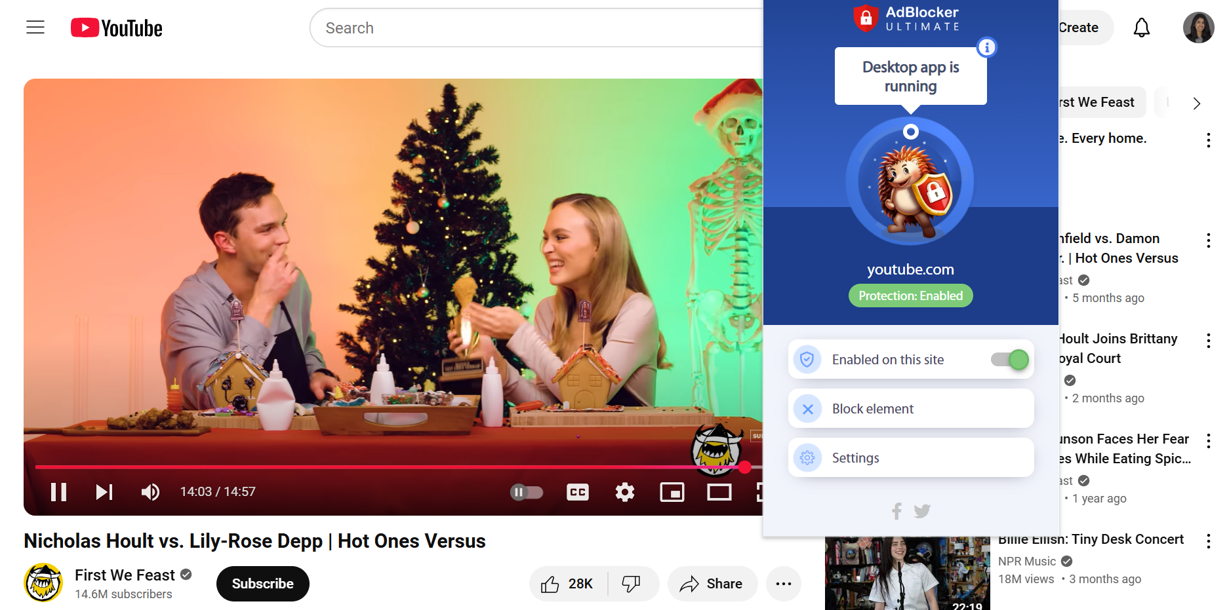This screenshot has width=1229, height=610.
Task: Click the video title Nicholas Hoult vs. Lily-Rose Depp
Action: (x=254, y=541)
